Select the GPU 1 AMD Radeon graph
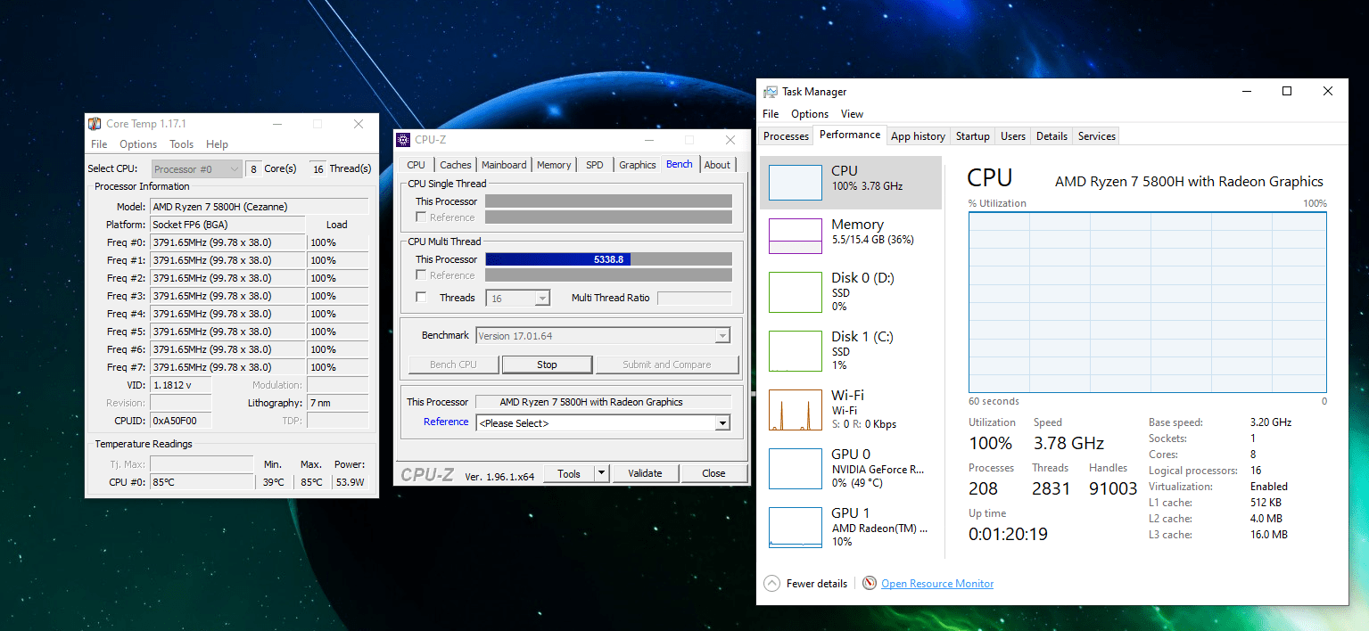The image size is (1369, 631). pyautogui.click(x=795, y=528)
